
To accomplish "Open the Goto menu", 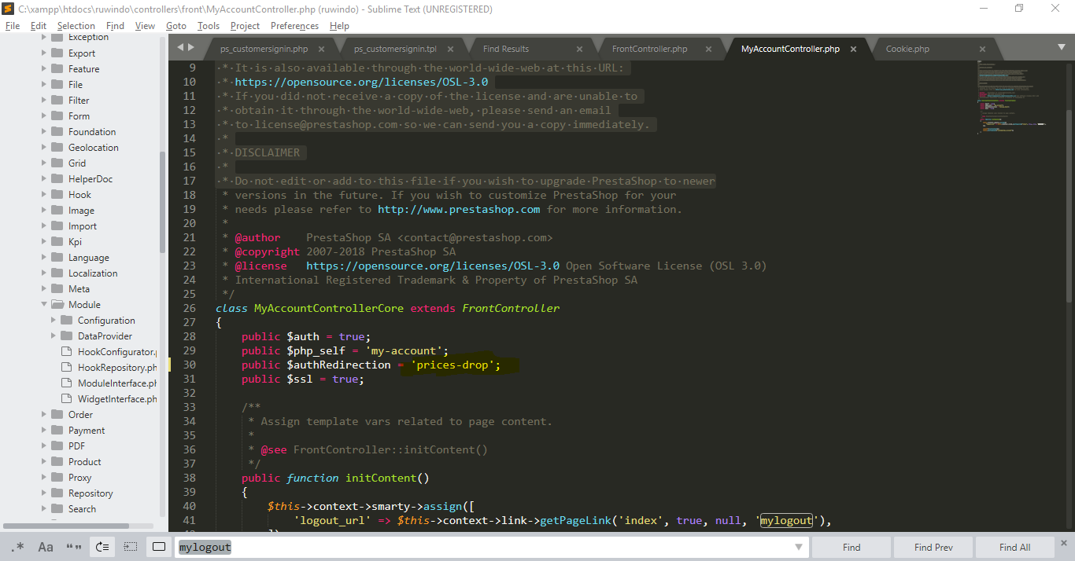I will tap(176, 26).
